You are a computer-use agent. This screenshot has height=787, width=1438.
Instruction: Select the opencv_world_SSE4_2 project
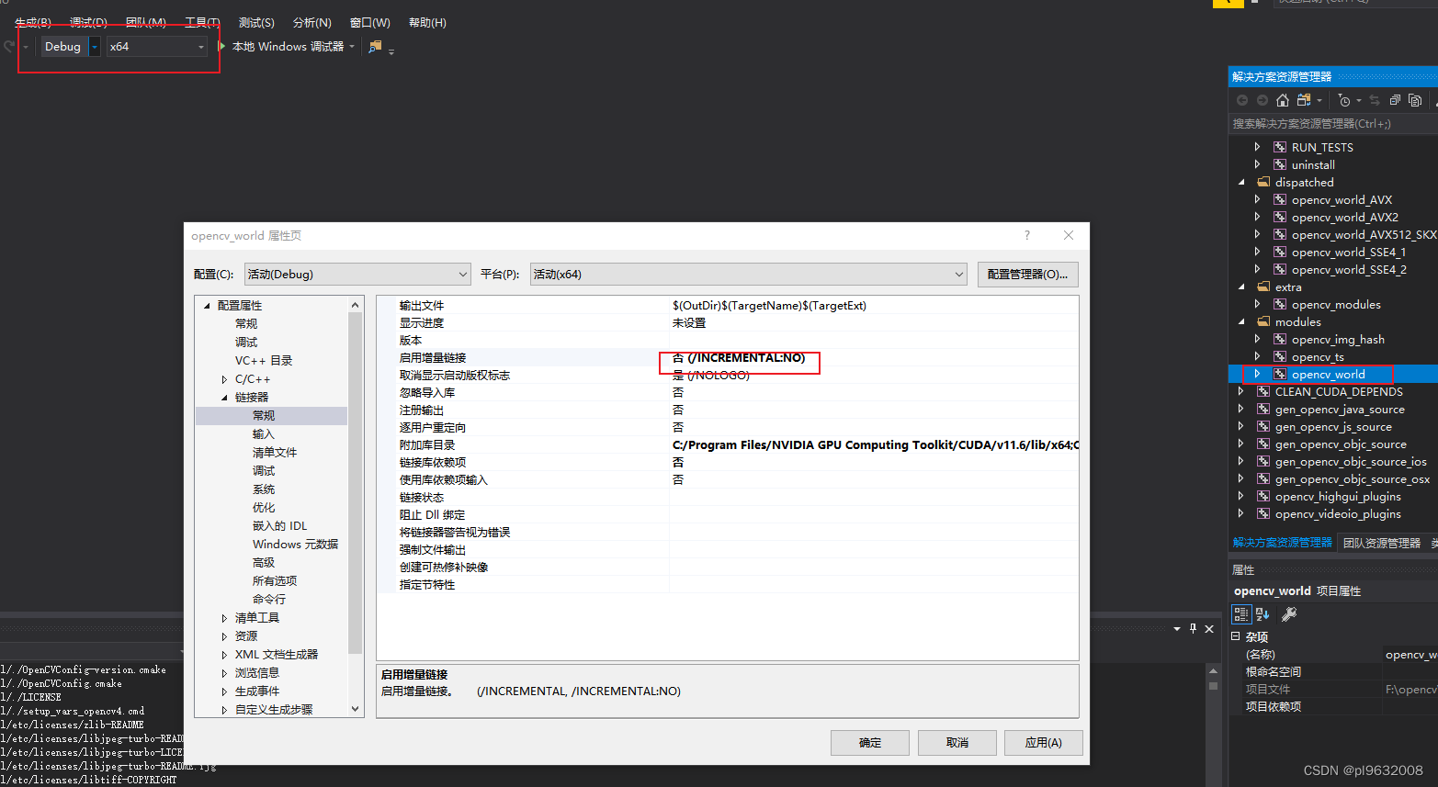(1349, 269)
